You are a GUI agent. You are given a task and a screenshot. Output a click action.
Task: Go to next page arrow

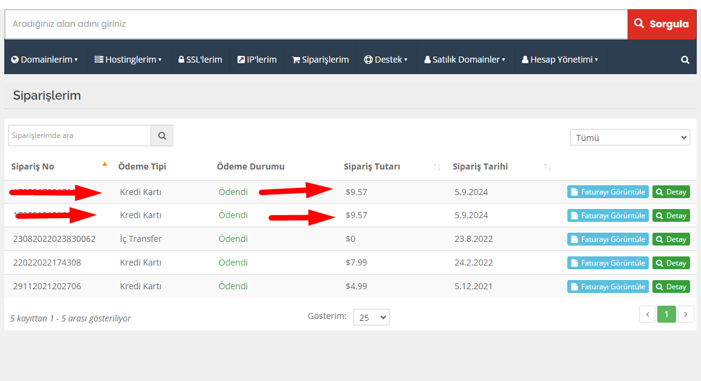686,314
